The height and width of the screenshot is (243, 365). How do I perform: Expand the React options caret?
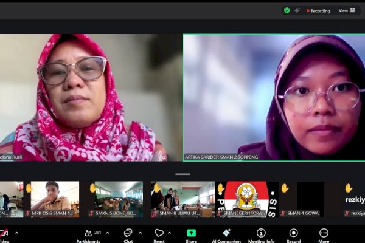click(170, 233)
